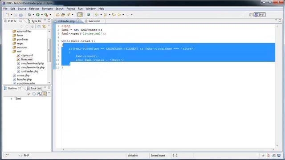Open the Search menu
The width and height of the screenshot is (285, 160).
coord(59,9)
